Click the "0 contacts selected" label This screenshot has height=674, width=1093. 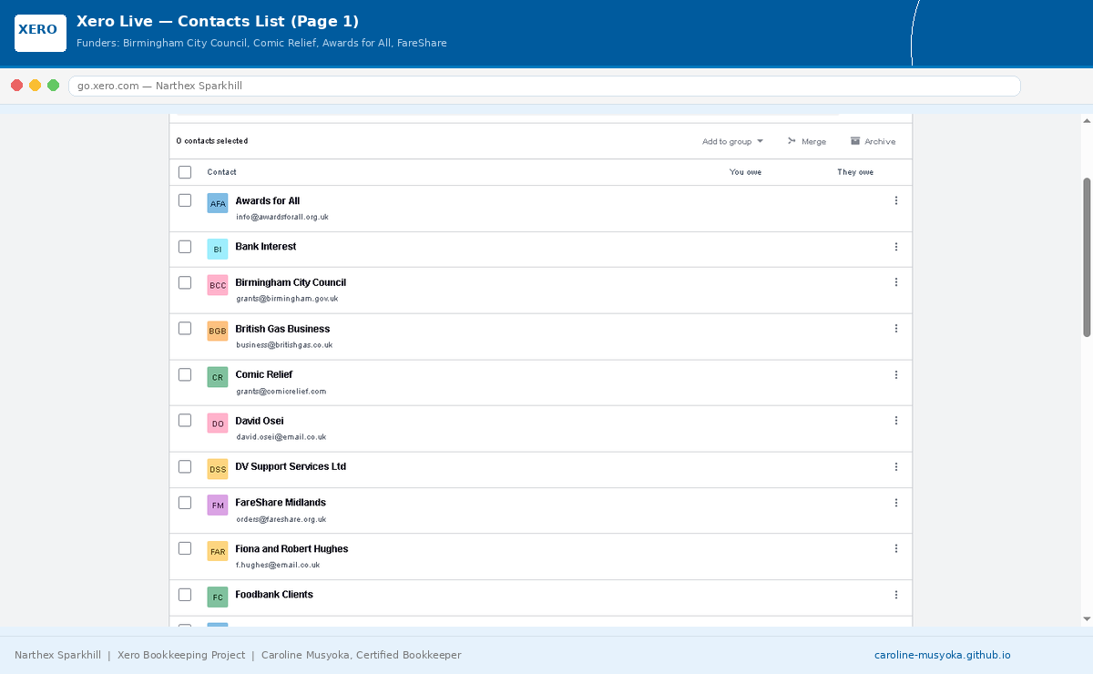[212, 141]
